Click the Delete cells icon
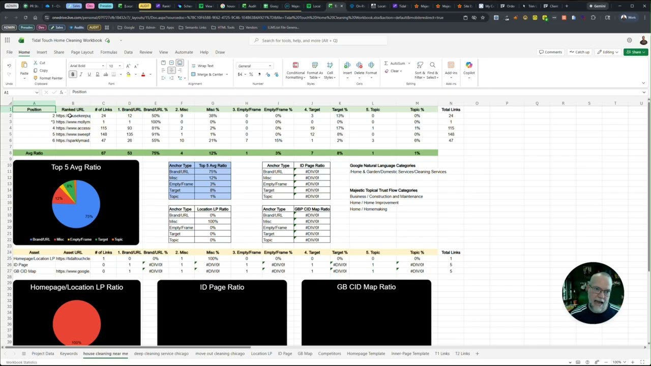The height and width of the screenshot is (366, 651). [x=359, y=66]
